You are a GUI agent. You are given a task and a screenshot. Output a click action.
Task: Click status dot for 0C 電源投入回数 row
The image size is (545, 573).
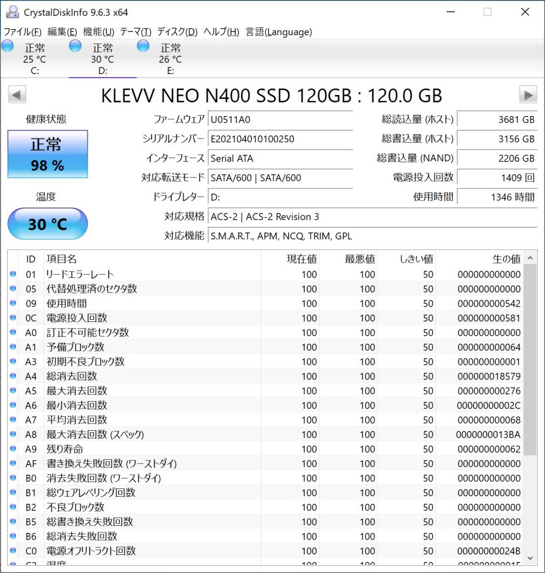click(13, 318)
